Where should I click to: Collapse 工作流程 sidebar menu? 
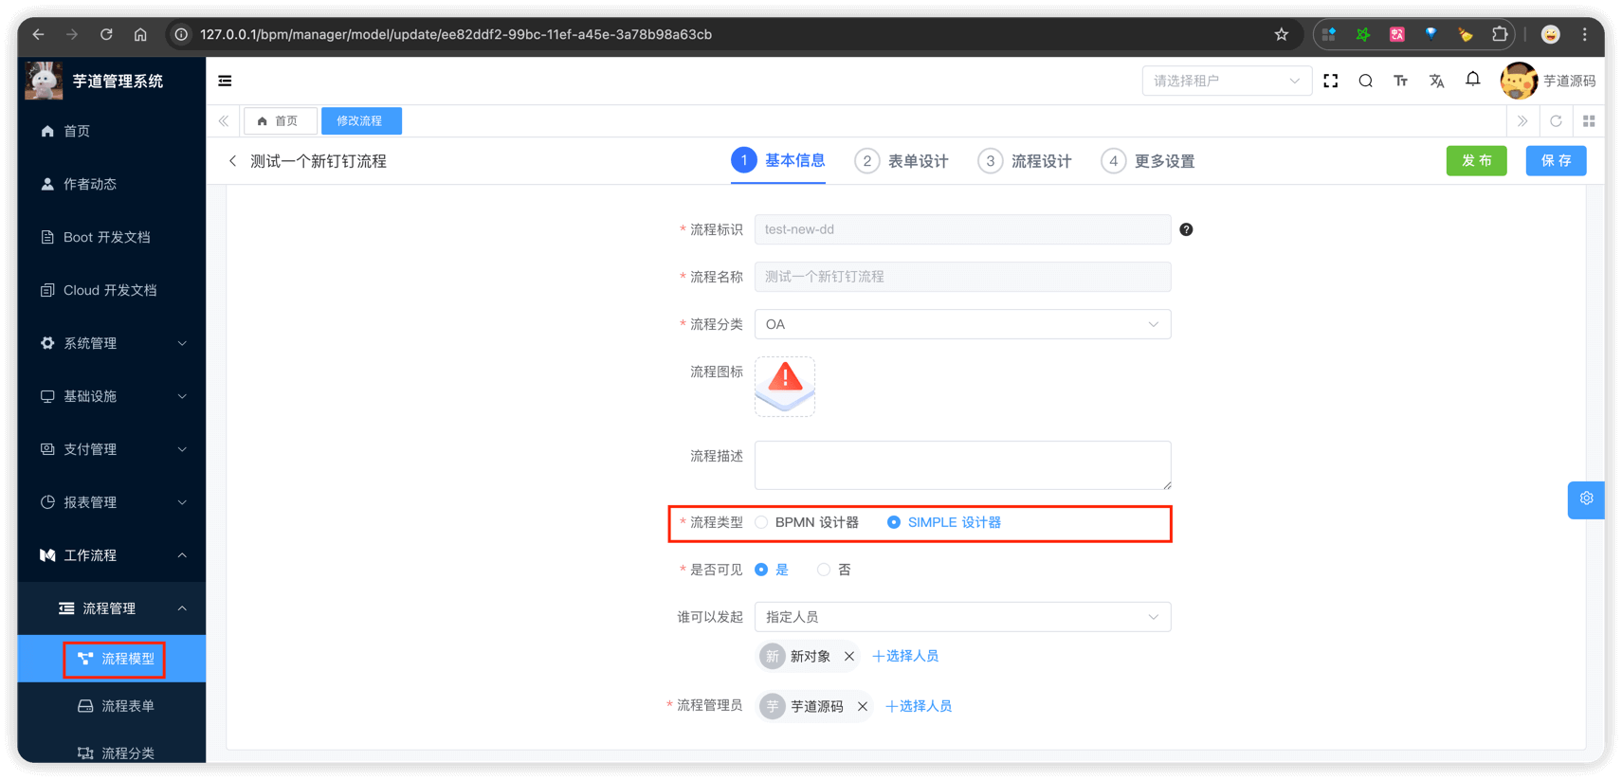coord(112,555)
